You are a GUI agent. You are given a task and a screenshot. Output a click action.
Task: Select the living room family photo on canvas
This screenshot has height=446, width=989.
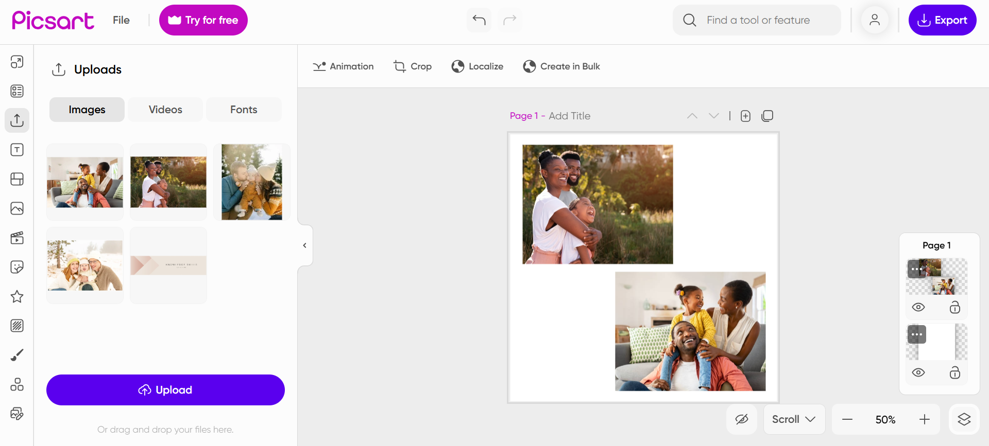point(690,331)
